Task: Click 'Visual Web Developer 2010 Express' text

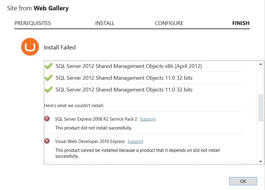Action: (90, 141)
